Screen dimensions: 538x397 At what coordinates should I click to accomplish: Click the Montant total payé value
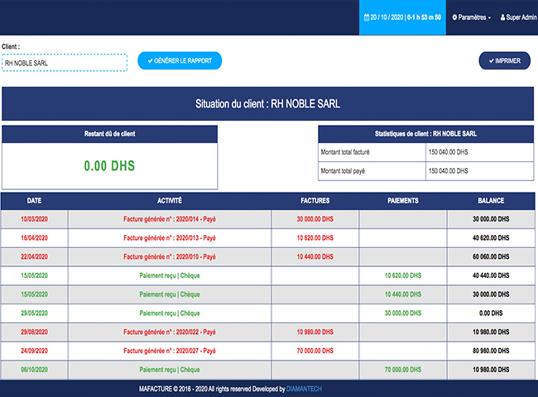pos(448,171)
